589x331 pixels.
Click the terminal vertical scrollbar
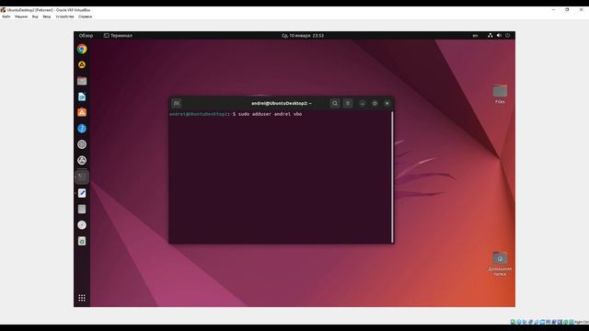[392, 177]
